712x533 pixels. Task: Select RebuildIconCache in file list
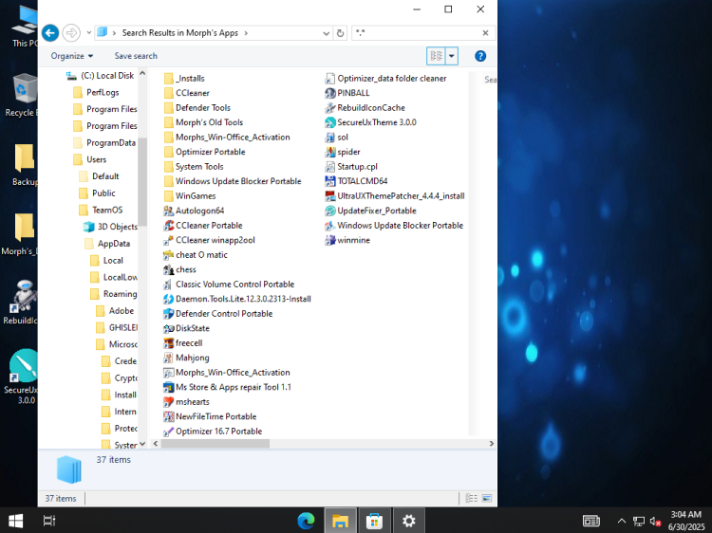365,108
